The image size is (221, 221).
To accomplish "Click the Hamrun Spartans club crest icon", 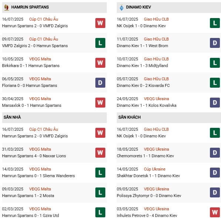I will 6,7.
